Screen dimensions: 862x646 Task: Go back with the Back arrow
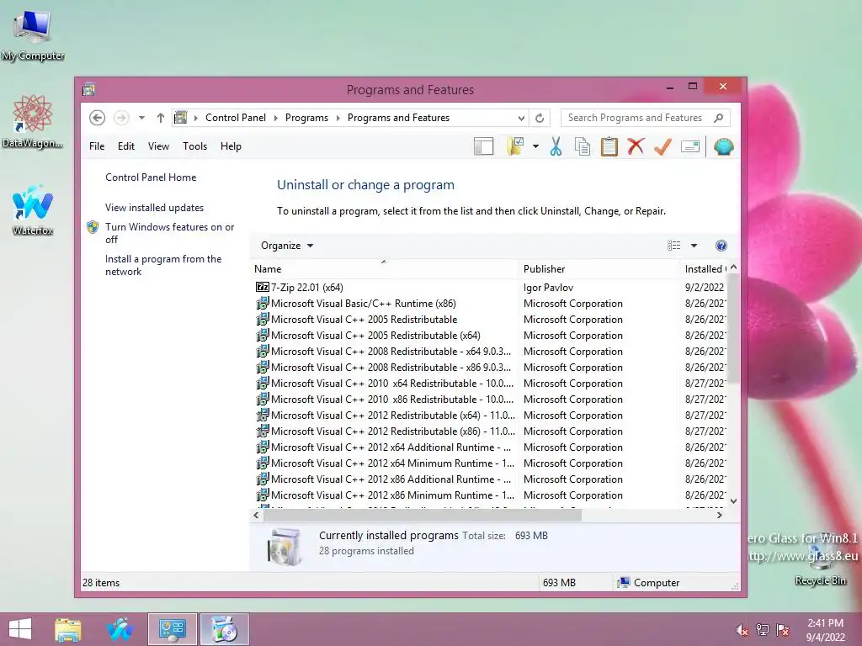[98, 118]
